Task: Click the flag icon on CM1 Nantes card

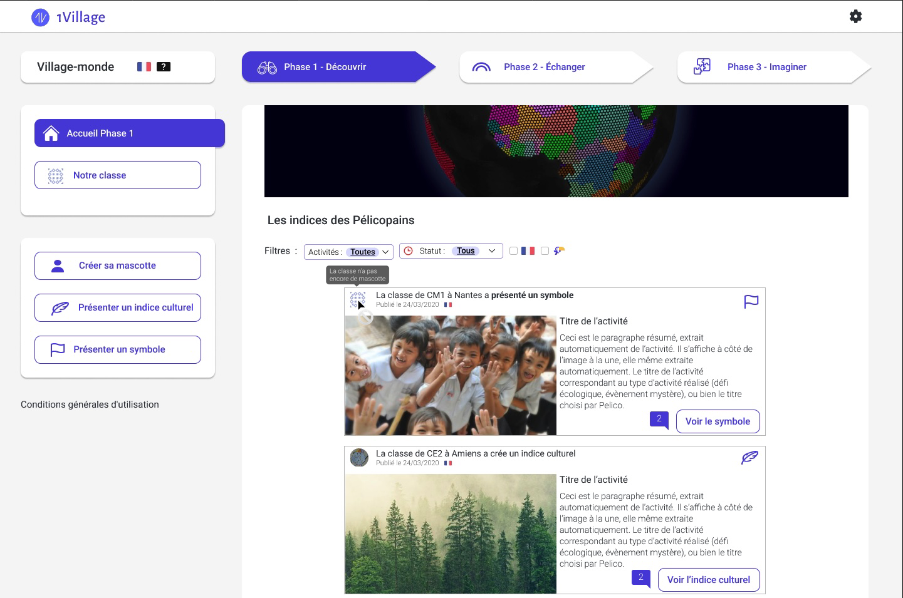Action: [x=751, y=302]
